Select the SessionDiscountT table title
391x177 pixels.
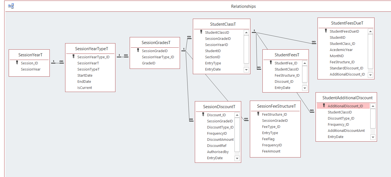[219, 107]
